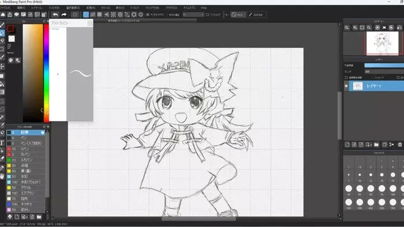Image resolution: width=404 pixels, height=227 pixels.
Task: Open the stabilizer correction dropdown
Action: pos(193,14)
